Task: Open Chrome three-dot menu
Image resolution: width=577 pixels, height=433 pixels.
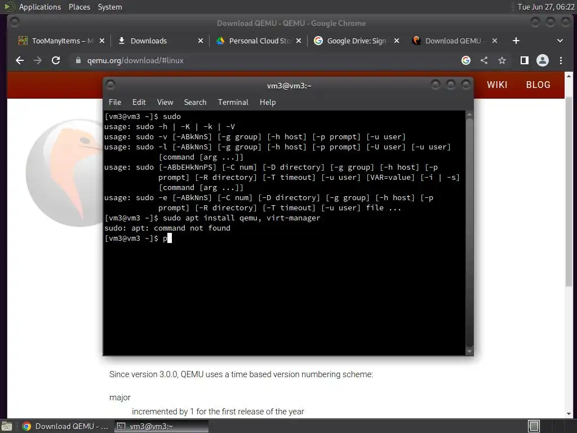Action: point(561,60)
